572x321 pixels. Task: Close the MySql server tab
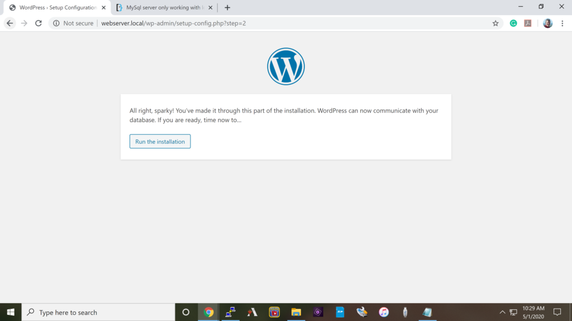pyautogui.click(x=211, y=8)
